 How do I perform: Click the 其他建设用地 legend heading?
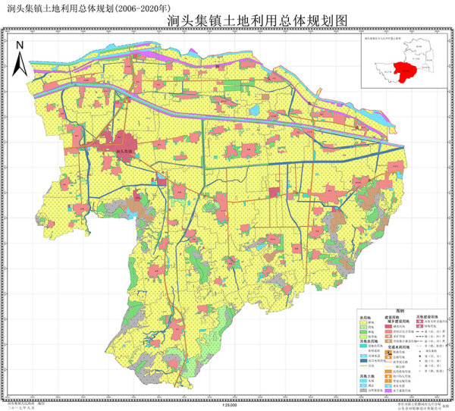coord(427,317)
